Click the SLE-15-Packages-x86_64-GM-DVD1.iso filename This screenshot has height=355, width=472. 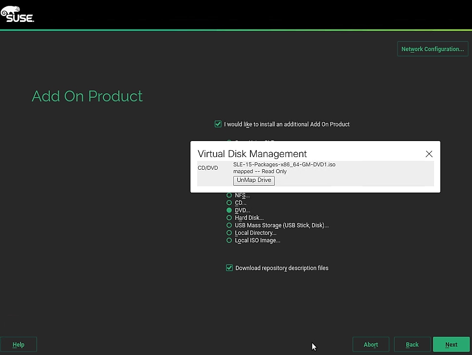pyautogui.click(x=284, y=164)
